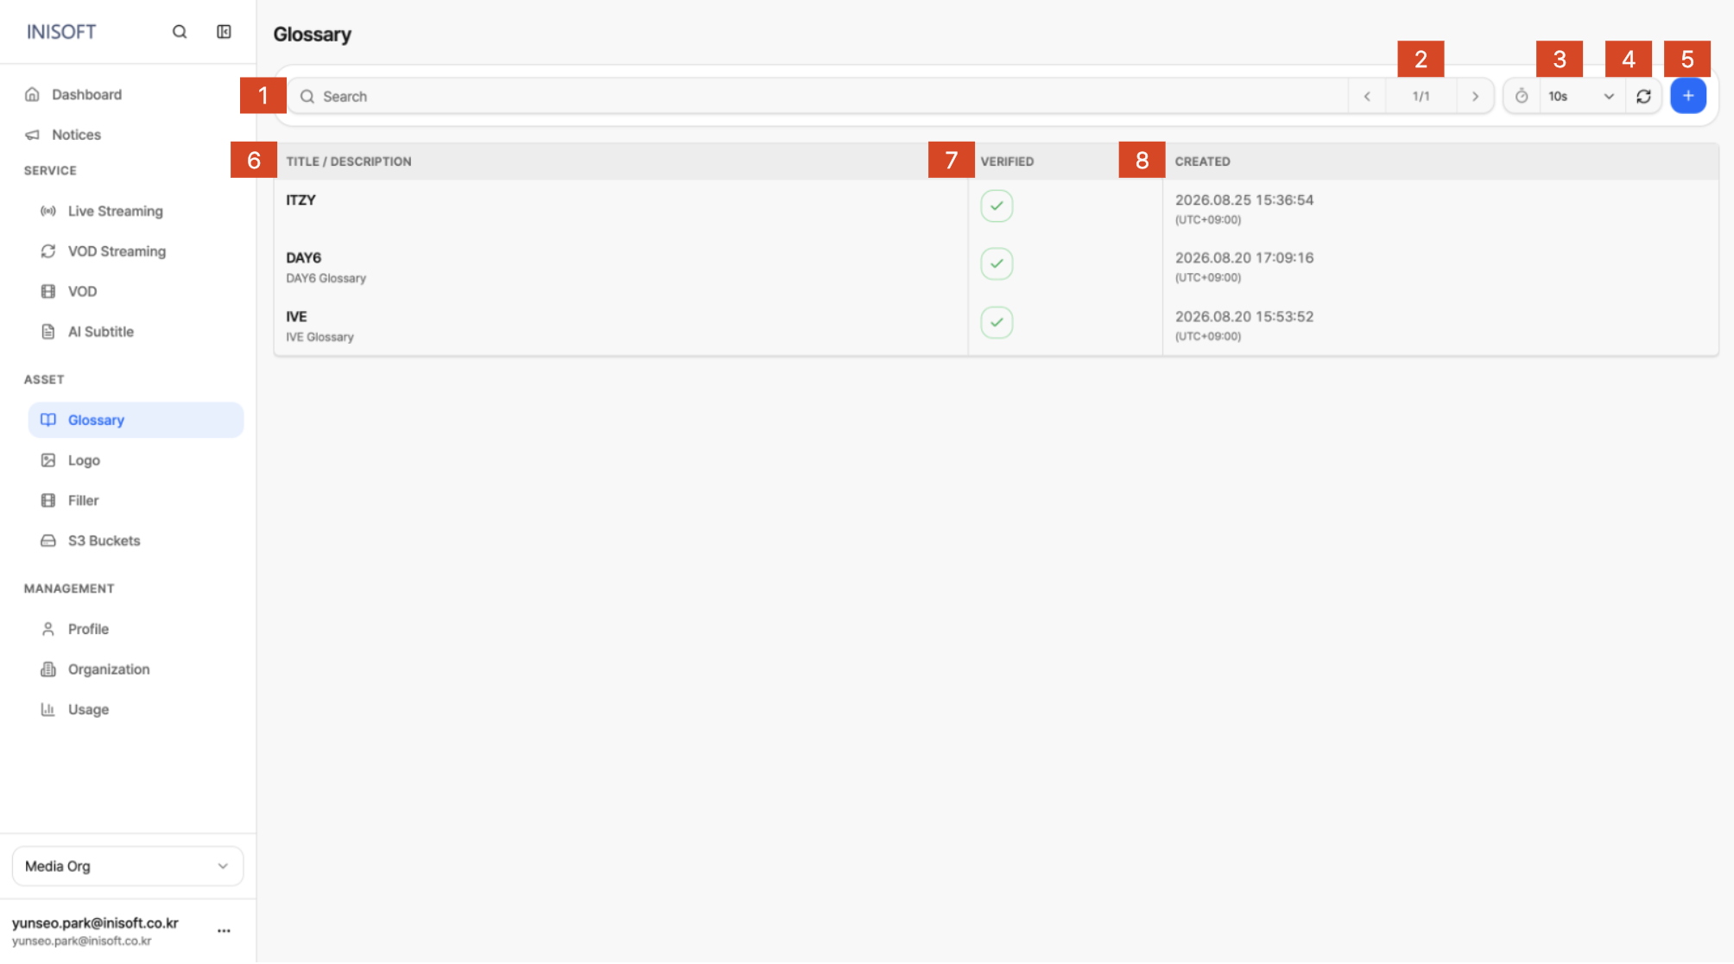Click the refresh icon in toolbar
This screenshot has height=964, width=1734.
[x=1643, y=96]
